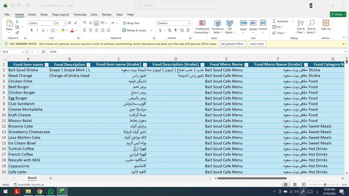Open Add-ins button

click(326, 25)
